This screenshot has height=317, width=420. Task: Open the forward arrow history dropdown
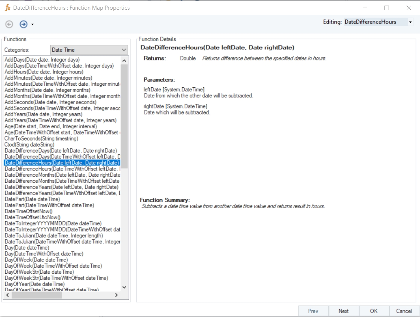pyautogui.click(x=33, y=25)
